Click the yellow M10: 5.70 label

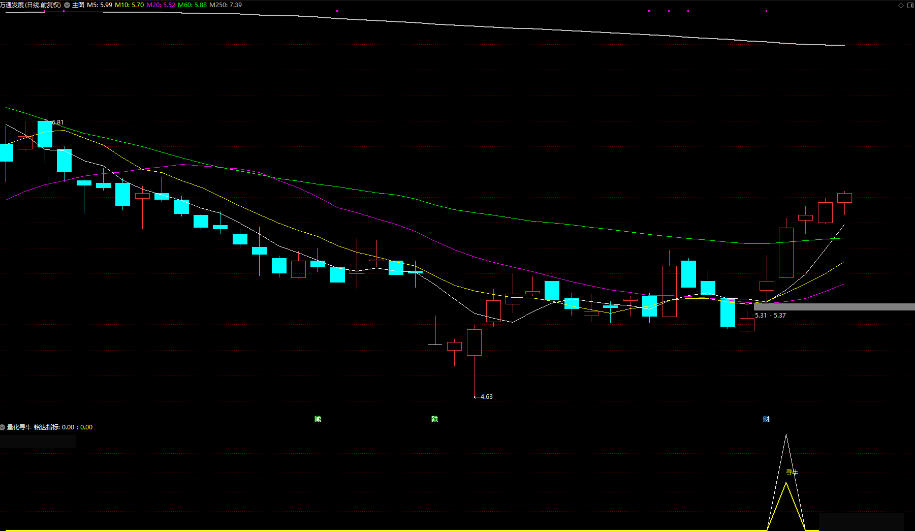coord(130,5)
